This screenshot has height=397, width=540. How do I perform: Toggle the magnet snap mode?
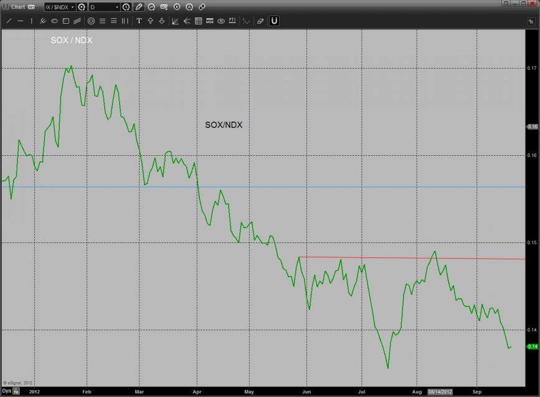click(x=274, y=21)
